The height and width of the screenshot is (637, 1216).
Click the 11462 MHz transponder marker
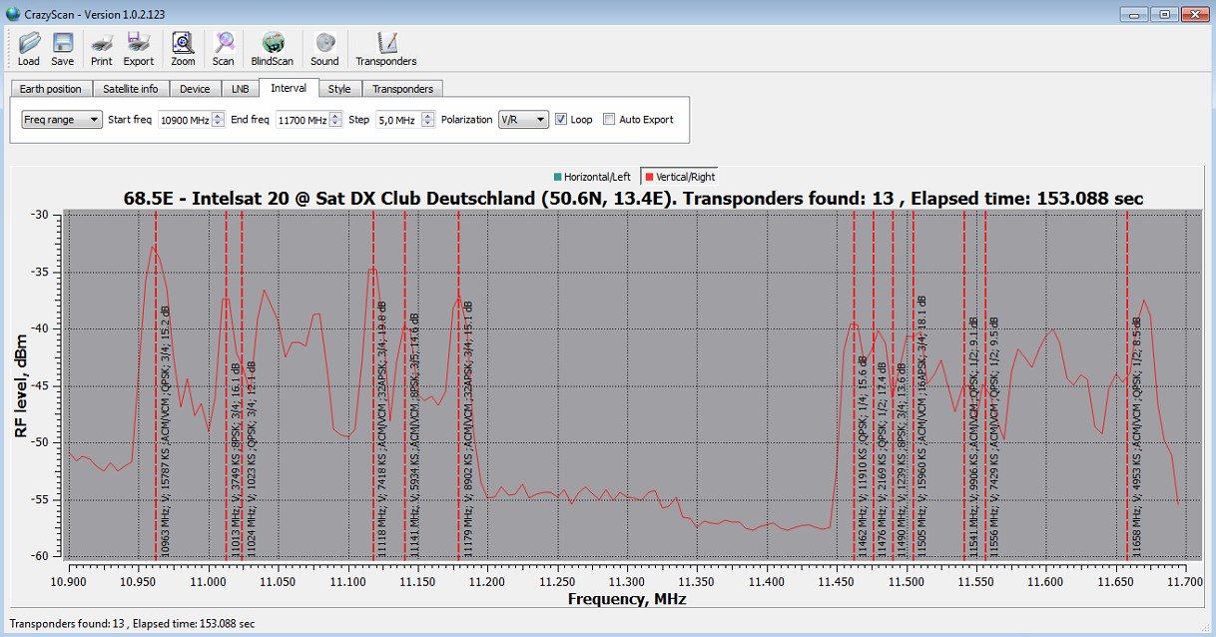pos(855,384)
